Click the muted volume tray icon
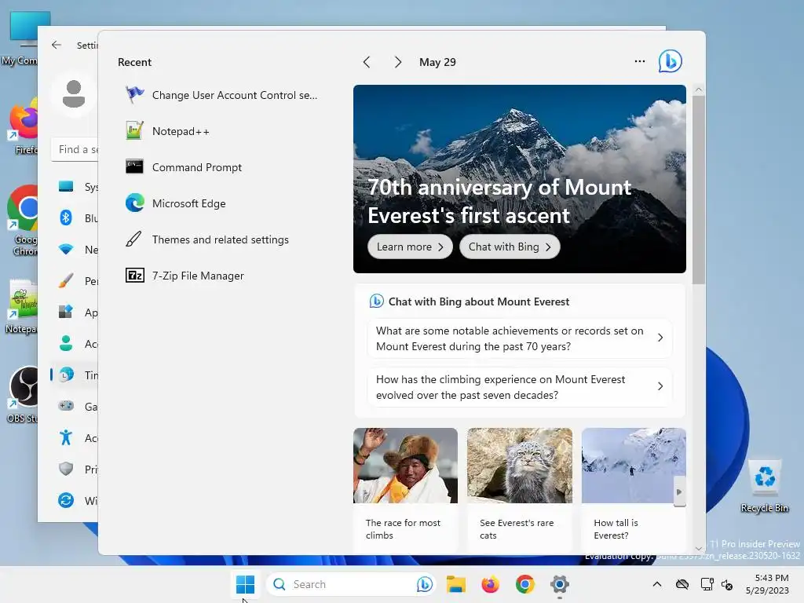 (x=726, y=584)
